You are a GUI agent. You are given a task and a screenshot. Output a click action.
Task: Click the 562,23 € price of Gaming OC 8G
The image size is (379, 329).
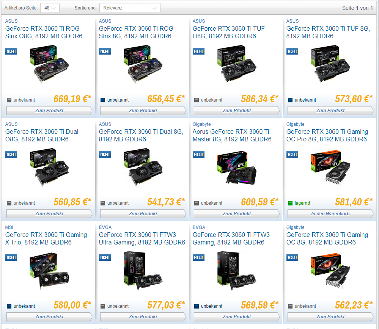tap(354, 305)
